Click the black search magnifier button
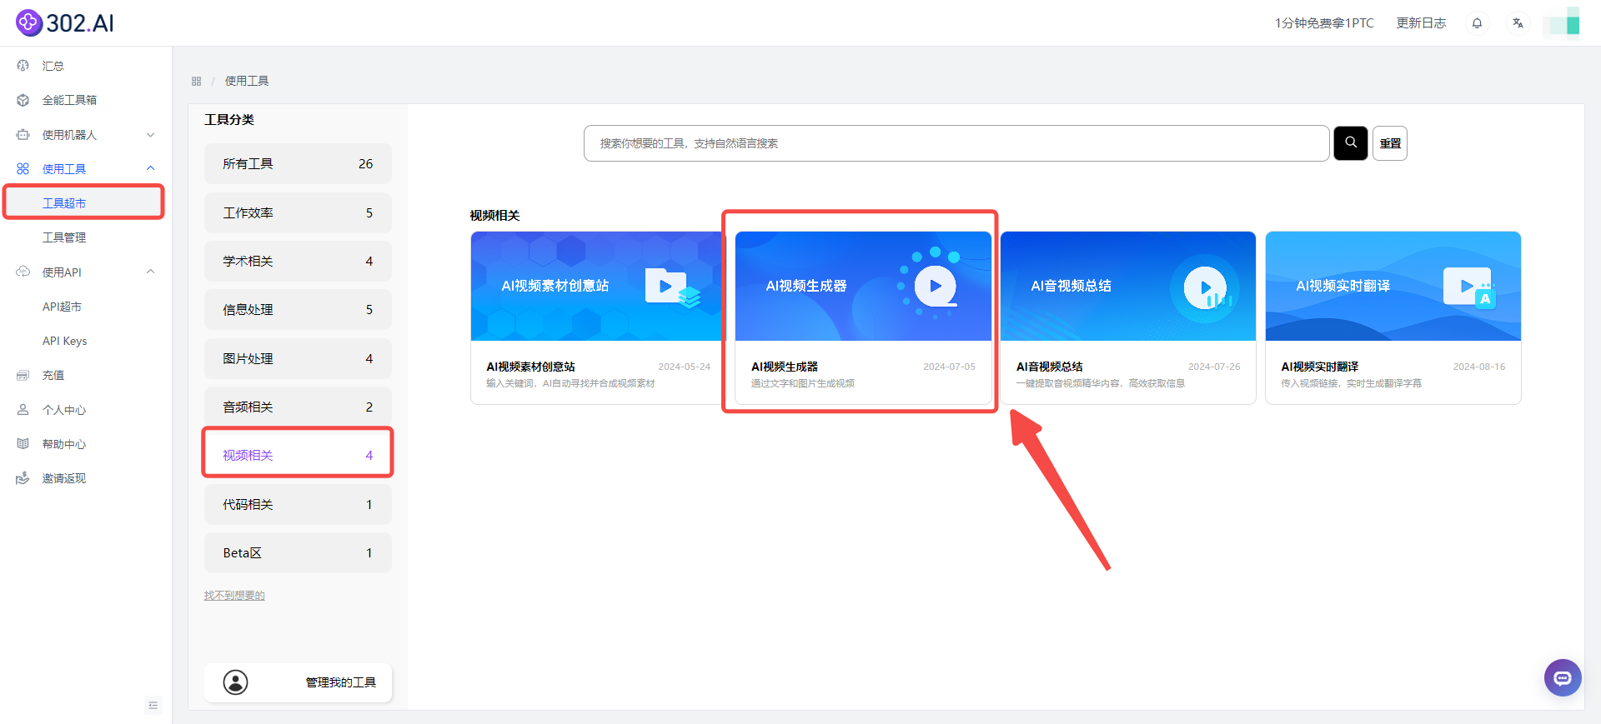The image size is (1601, 724). pos(1351,143)
